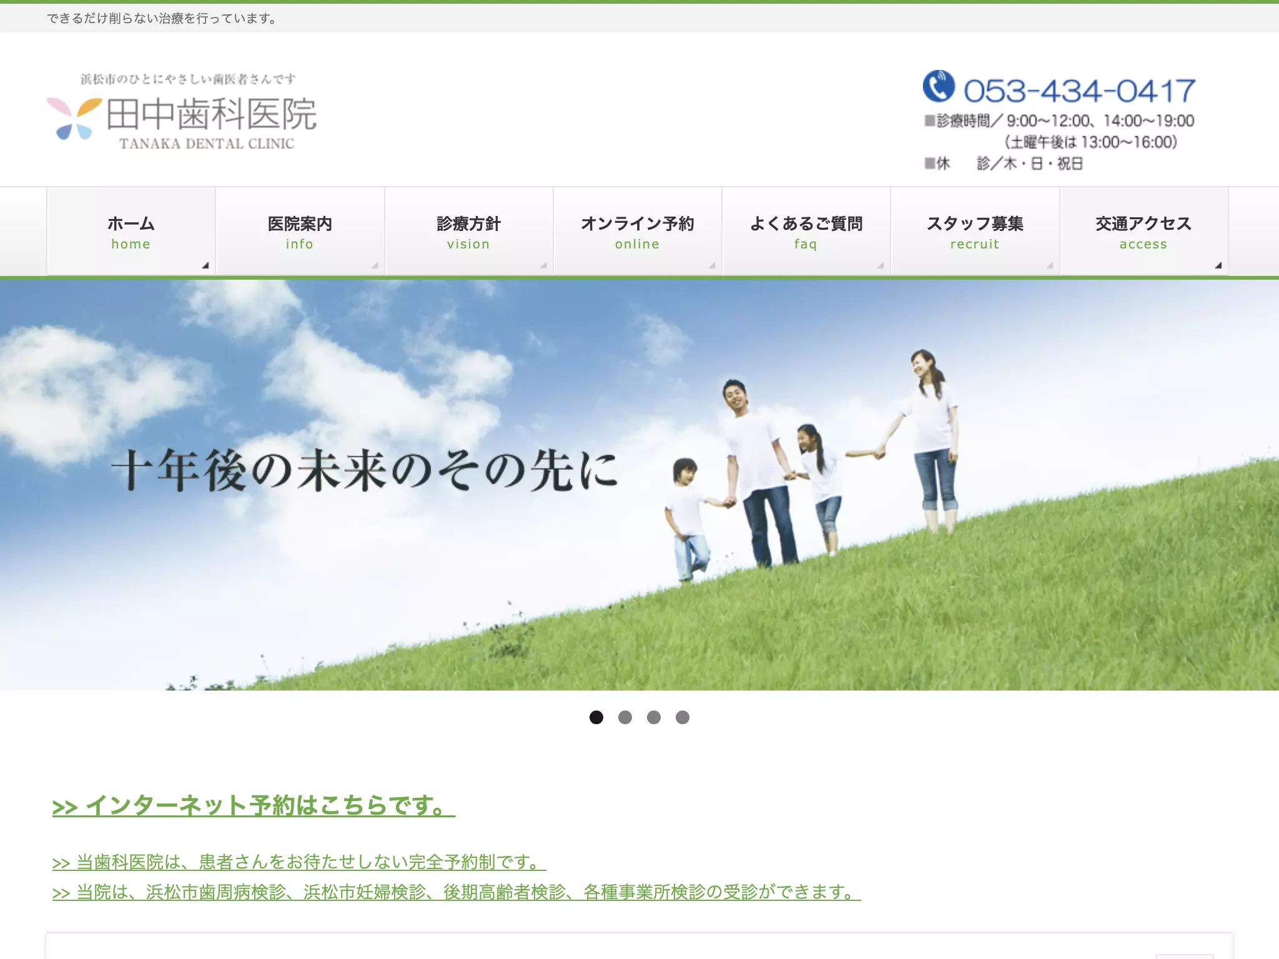This screenshot has width=1279, height=959.
Task: Click the family hero slideshow image
Action: (639, 484)
